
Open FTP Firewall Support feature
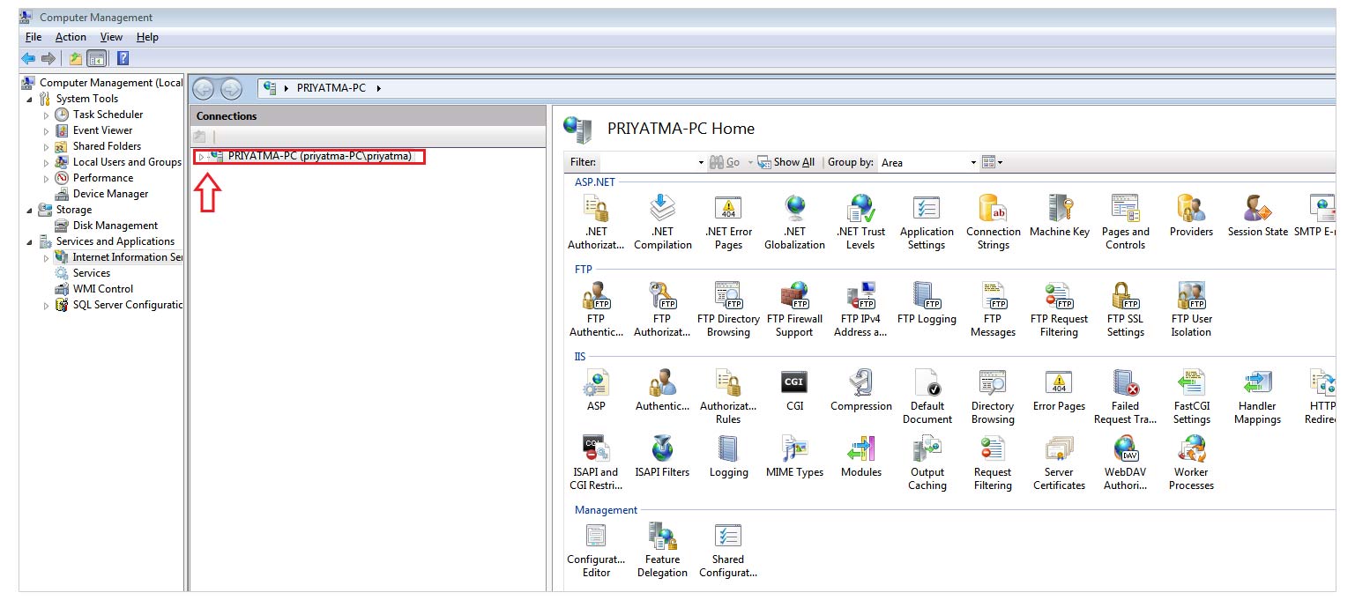(794, 309)
